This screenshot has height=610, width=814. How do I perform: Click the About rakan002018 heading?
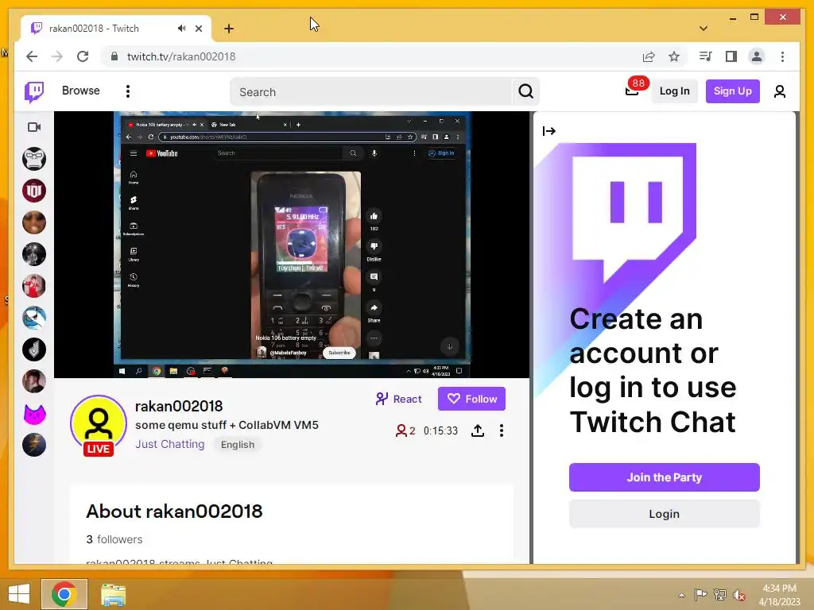[174, 512]
